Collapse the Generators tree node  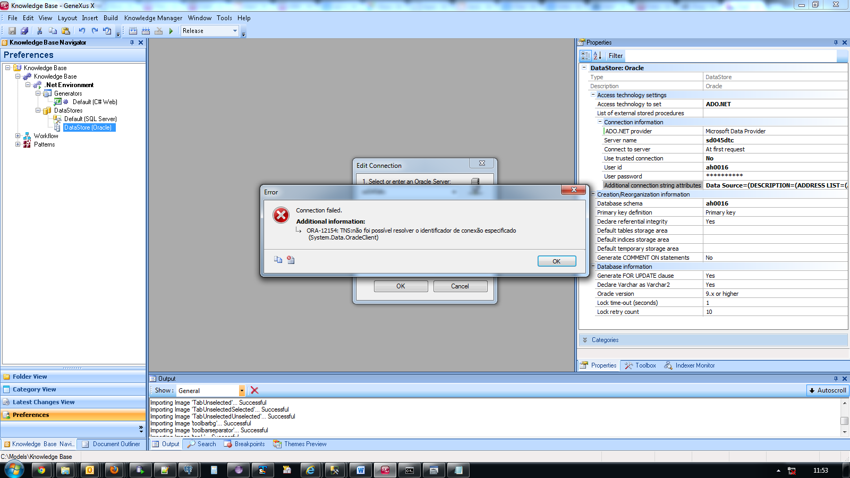tap(38, 93)
